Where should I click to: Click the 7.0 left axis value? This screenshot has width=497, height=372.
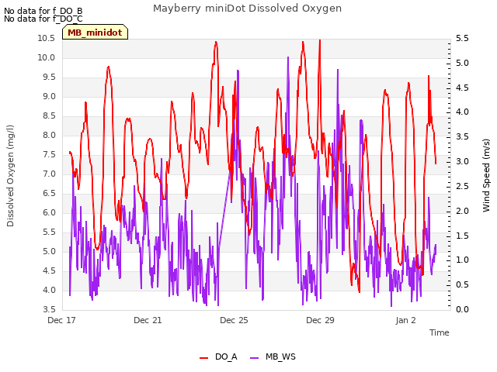point(49,174)
